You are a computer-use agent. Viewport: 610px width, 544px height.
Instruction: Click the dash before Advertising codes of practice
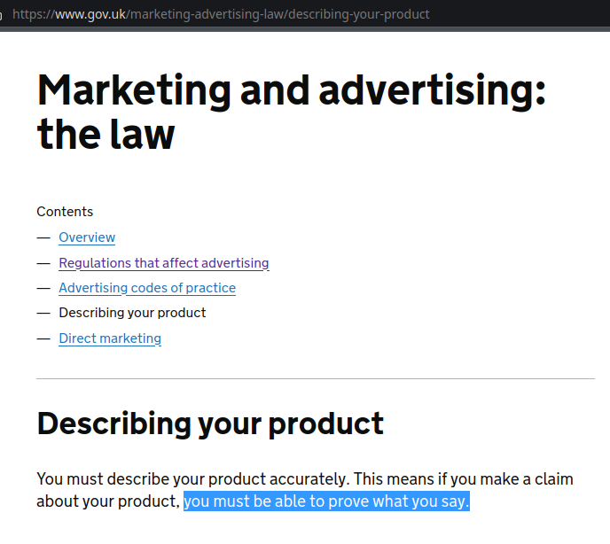(x=43, y=288)
